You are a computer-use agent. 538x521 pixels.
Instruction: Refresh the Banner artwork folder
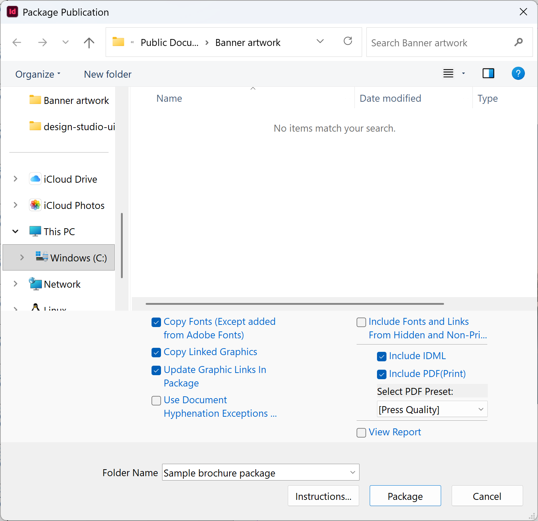click(348, 41)
